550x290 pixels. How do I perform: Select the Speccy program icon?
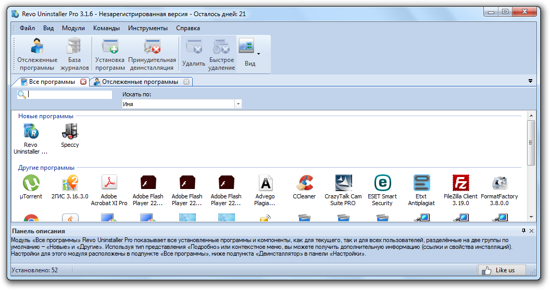[70, 136]
